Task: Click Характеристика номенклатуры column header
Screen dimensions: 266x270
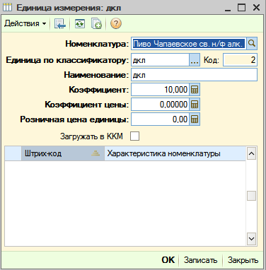Action: pyautogui.click(x=175, y=153)
